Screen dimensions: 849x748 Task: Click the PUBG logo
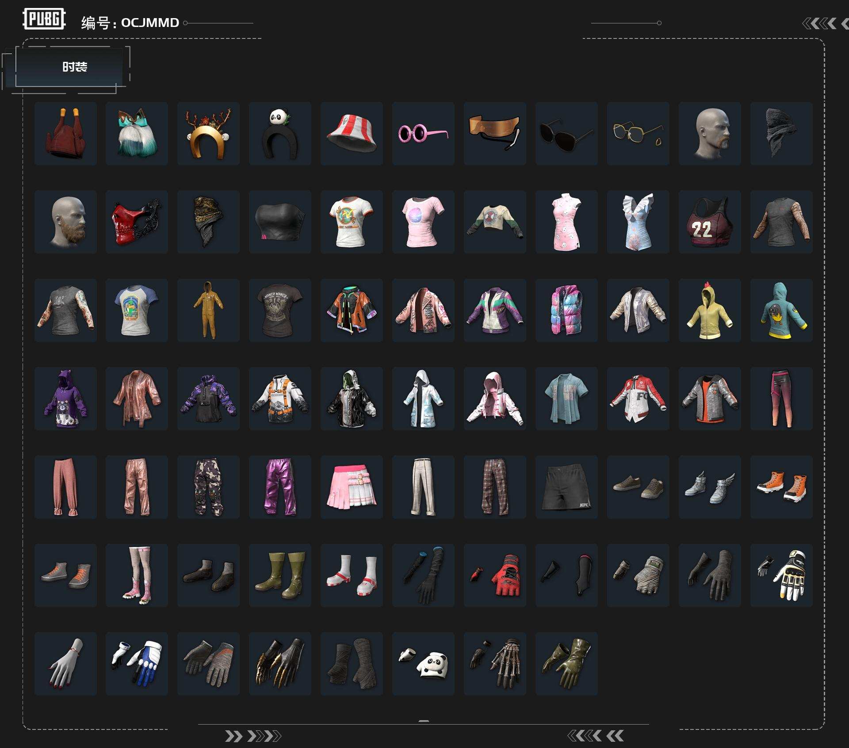tap(44, 19)
